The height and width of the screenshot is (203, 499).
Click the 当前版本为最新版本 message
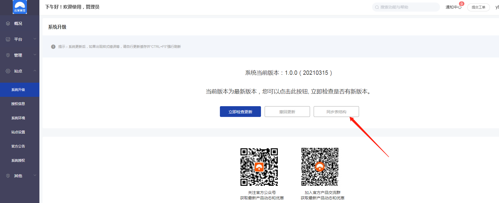coord(288,91)
